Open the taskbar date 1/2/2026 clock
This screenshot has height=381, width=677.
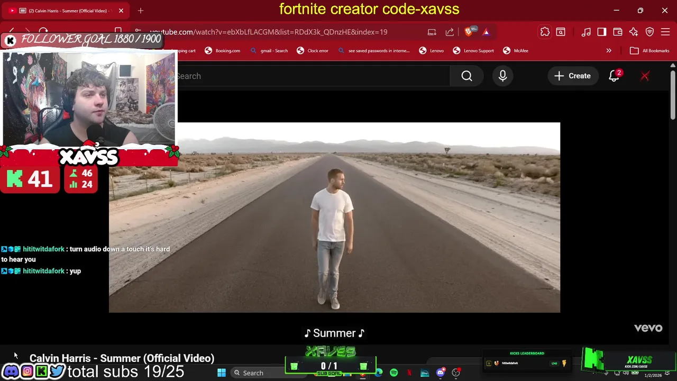653,375
